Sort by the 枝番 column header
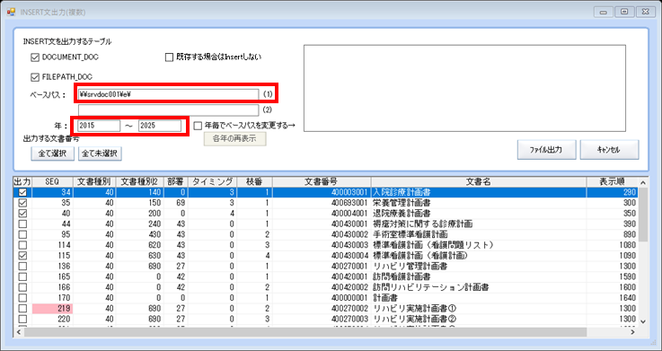Viewport: 662px width, 351px height. pos(254,182)
